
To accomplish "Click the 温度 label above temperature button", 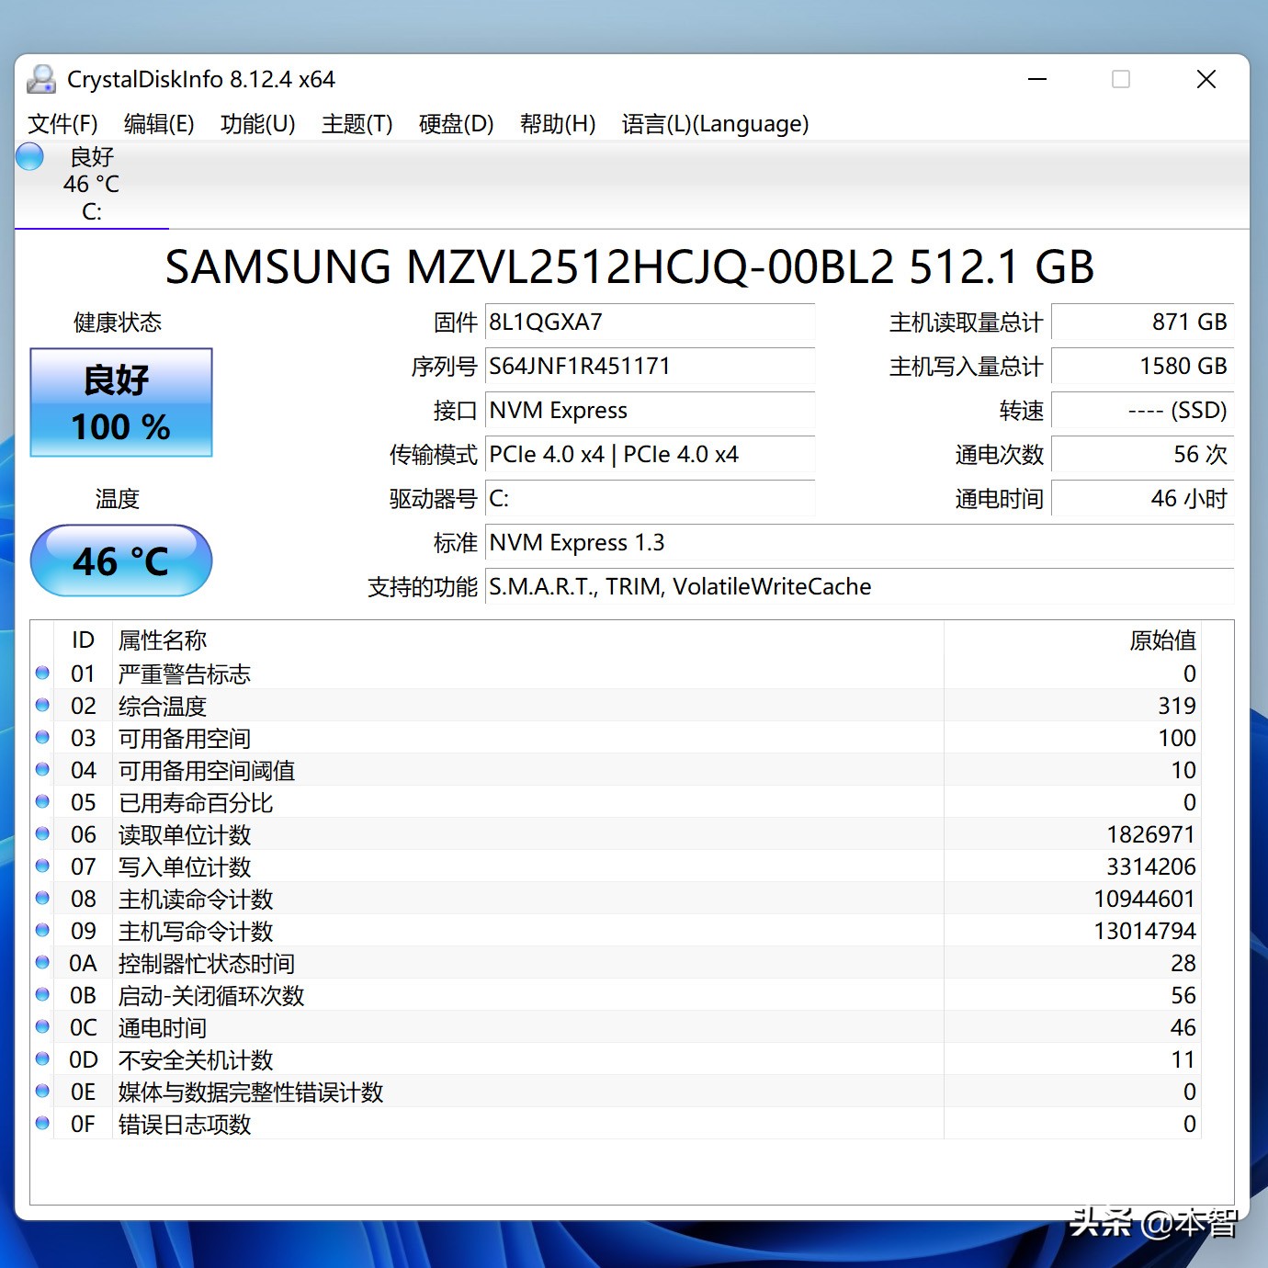I will [118, 499].
